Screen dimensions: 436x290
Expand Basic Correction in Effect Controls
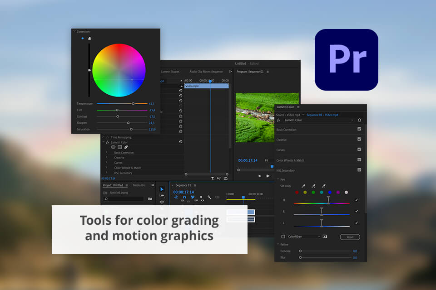click(x=106, y=152)
